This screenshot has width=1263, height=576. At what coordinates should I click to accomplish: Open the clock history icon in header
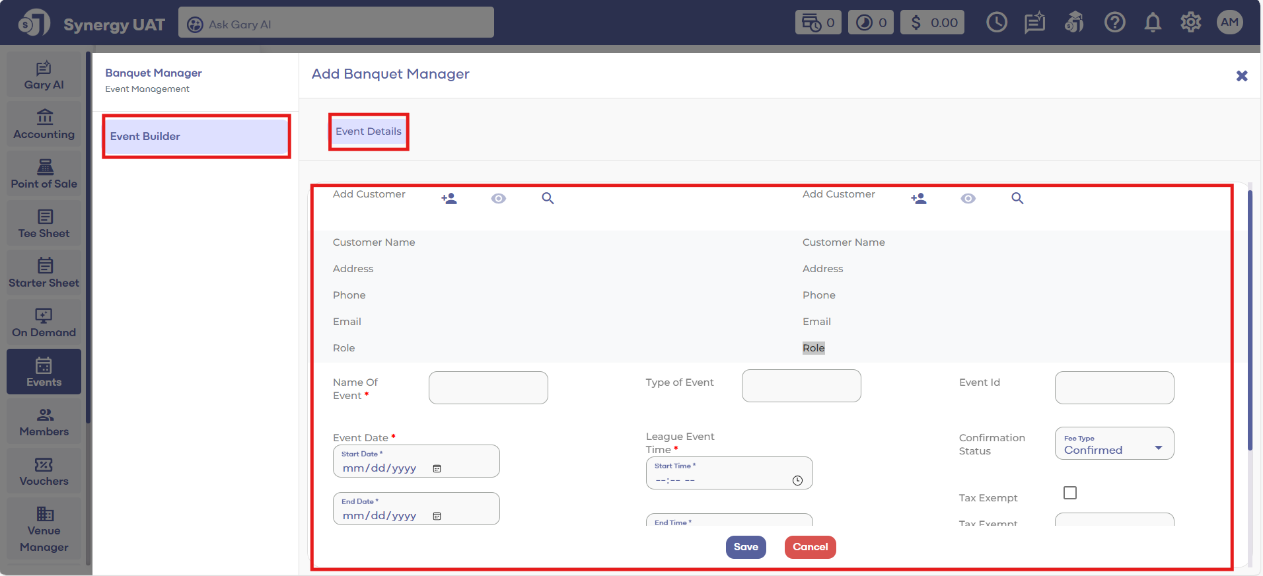996,23
